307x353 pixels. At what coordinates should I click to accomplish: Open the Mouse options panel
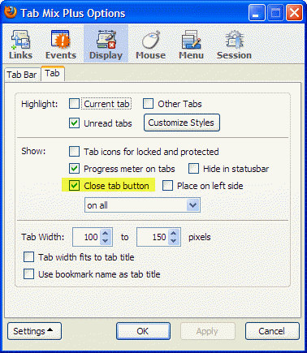point(150,45)
